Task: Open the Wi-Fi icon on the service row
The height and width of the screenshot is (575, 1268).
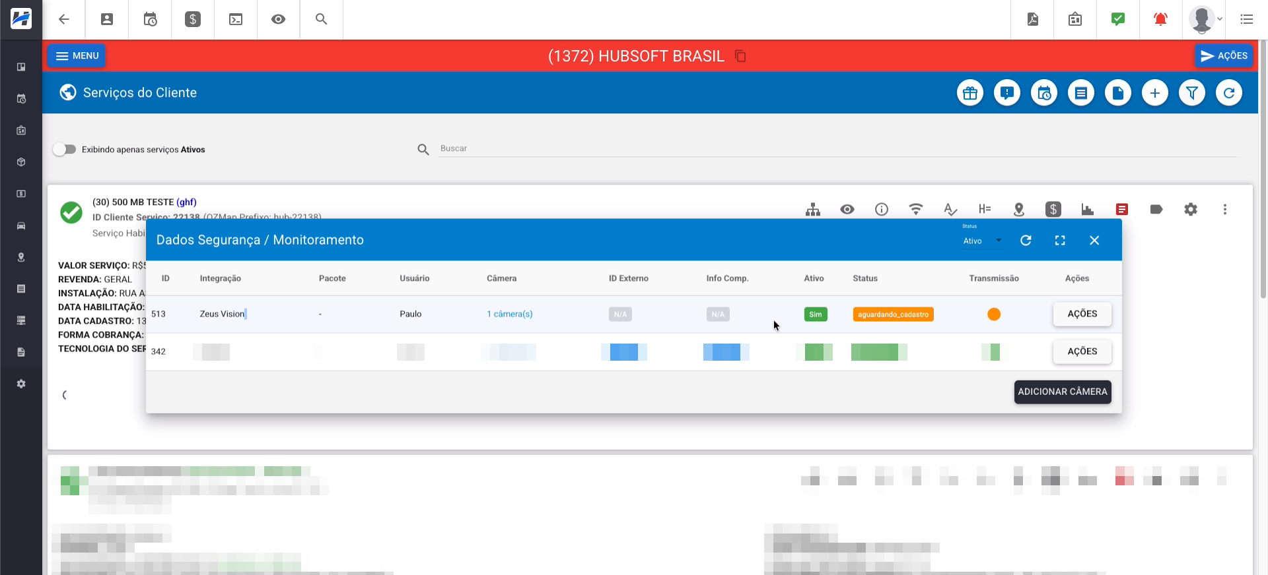Action: [x=916, y=210]
